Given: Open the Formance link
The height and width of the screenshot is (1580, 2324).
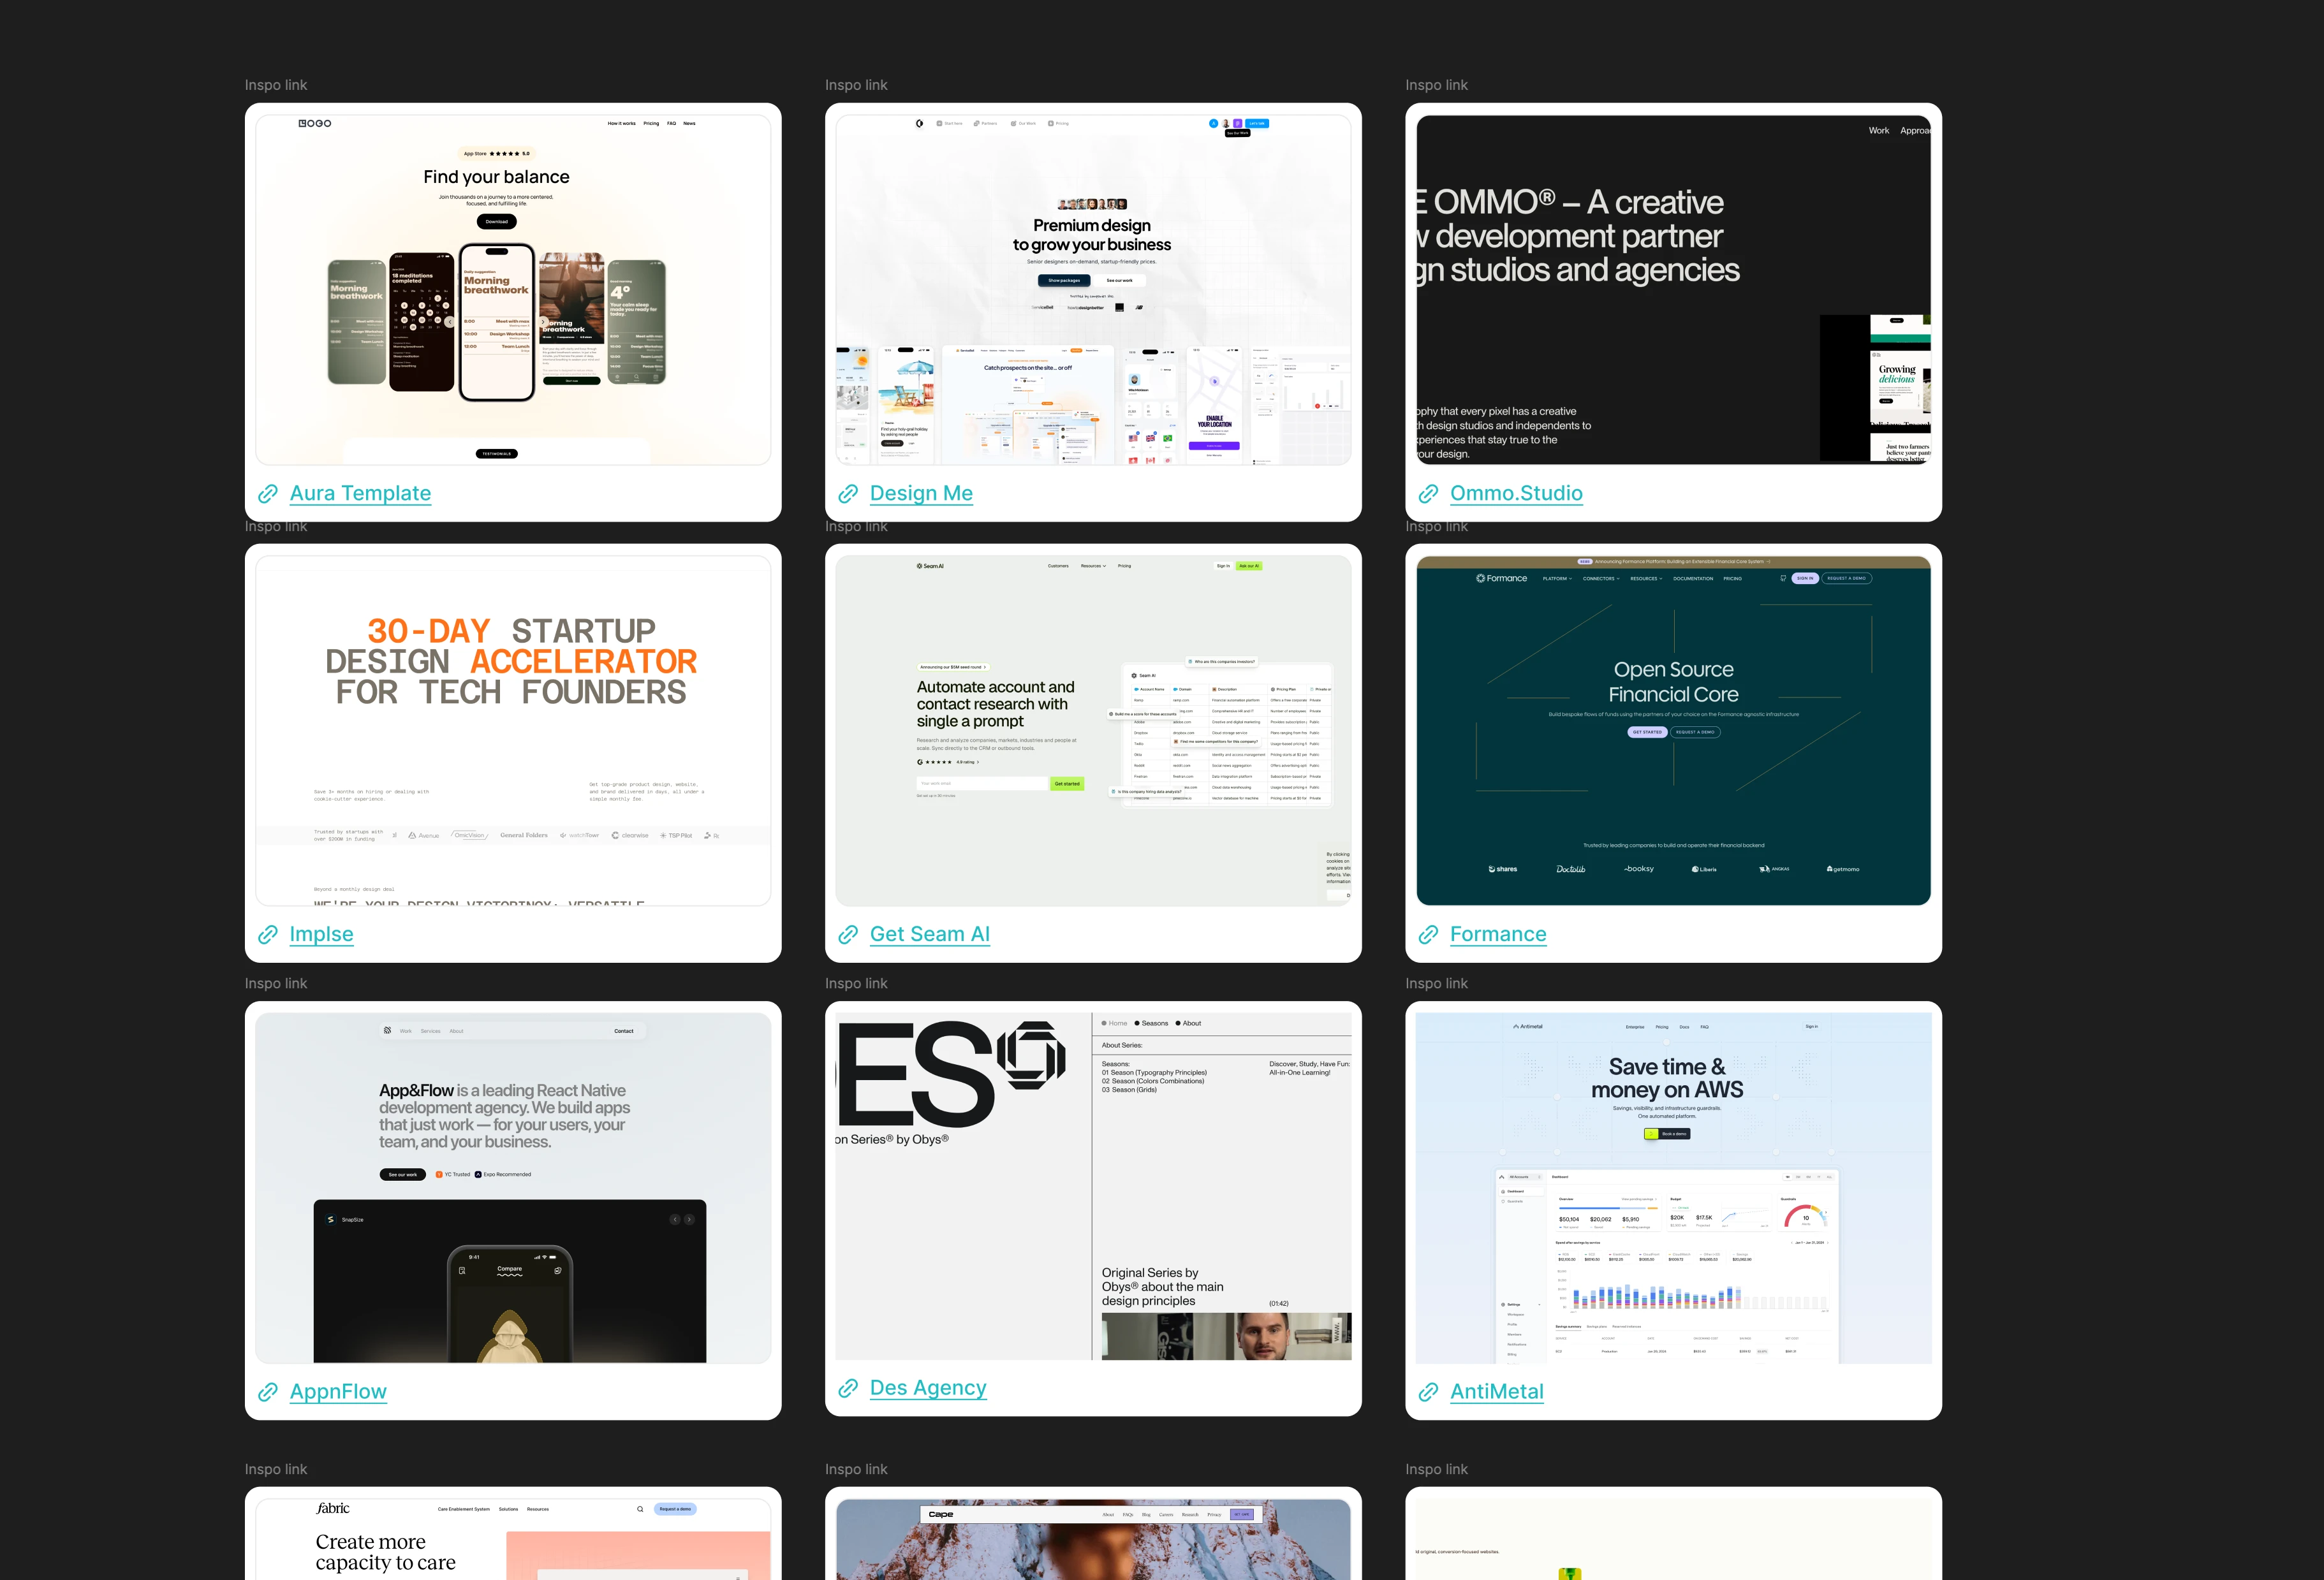Looking at the screenshot, I should coord(1498,934).
